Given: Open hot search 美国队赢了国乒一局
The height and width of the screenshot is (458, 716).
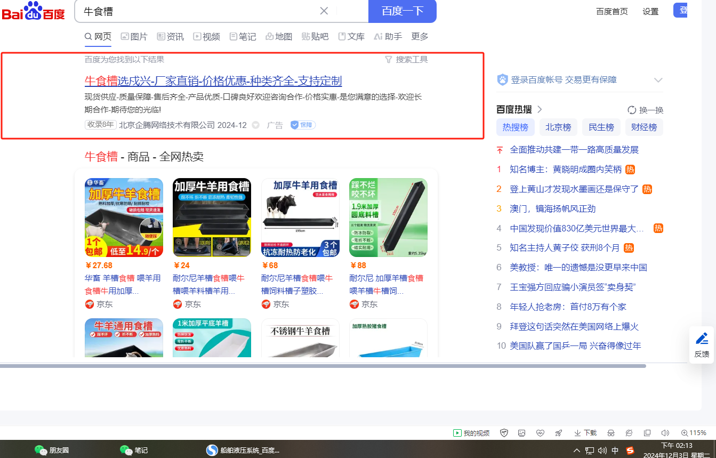Looking at the screenshot, I should pos(575,346).
